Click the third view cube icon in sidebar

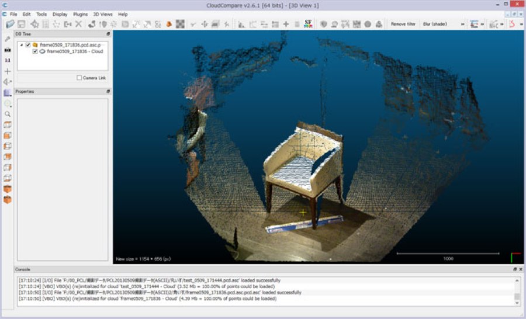[x=8, y=146]
